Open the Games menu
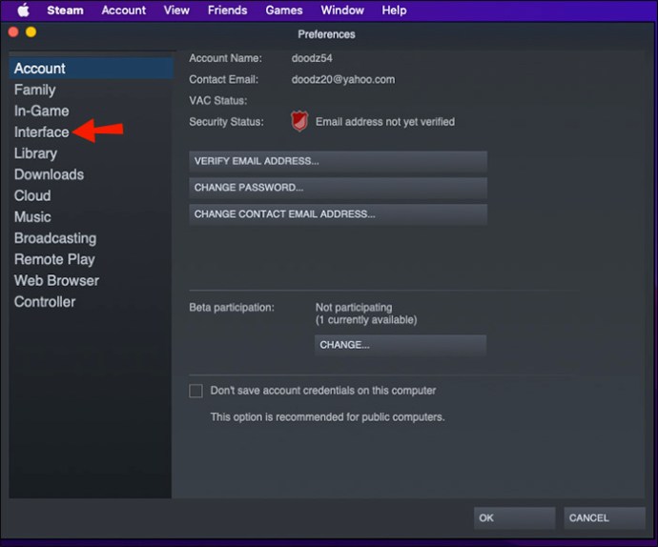 (283, 10)
